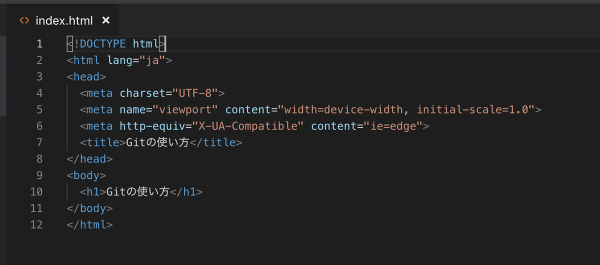Click the "width=device-width, initial-scale=1.0" content value
Viewport: 600px width, 265px height.
click(x=407, y=110)
